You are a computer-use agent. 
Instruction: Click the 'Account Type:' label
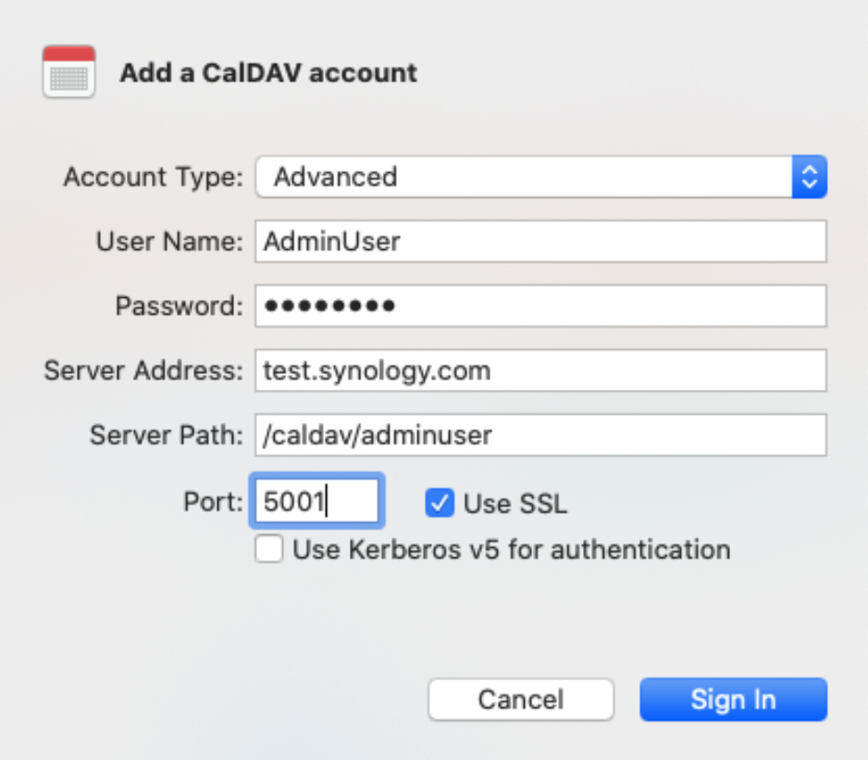point(154,177)
